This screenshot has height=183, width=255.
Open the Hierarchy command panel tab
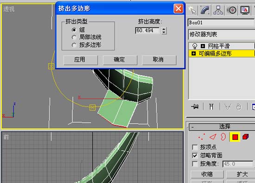[x=218, y=10]
